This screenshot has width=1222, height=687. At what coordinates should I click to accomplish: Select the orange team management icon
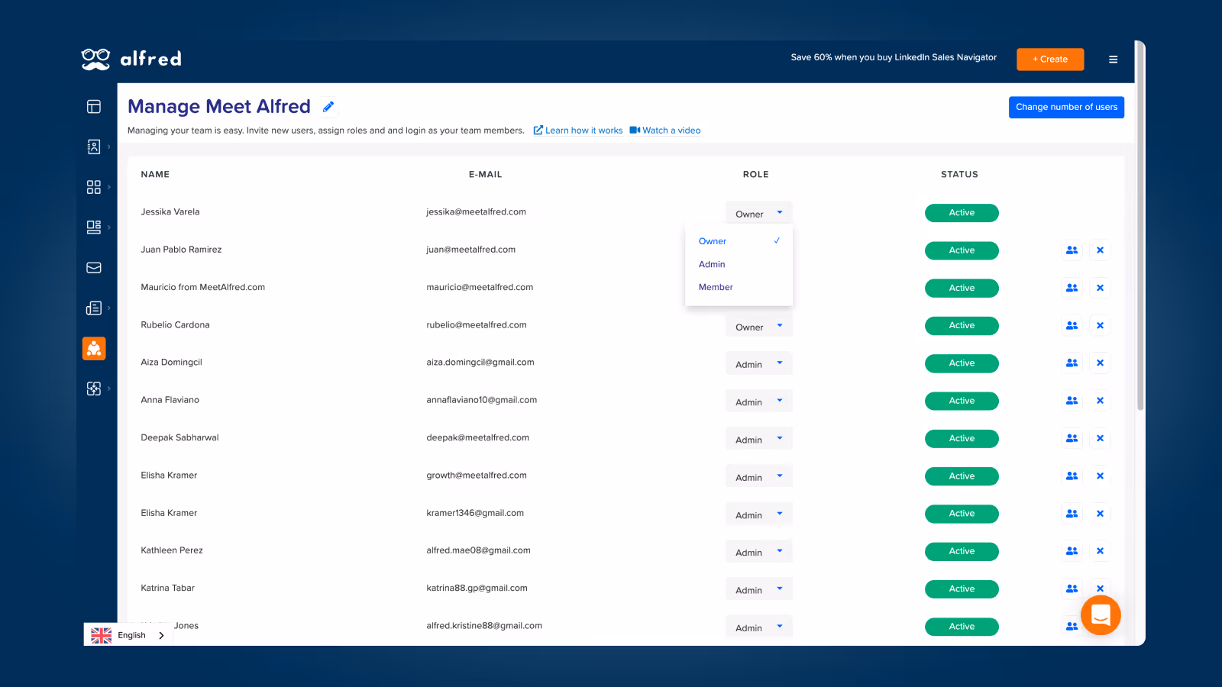94,349
